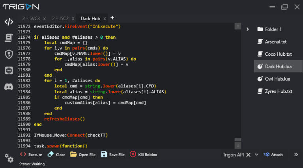Image resolution: width=303 pixels, height=168 pixels.
Task: Open the code editor sidebar icon
Action: [9, 22]
